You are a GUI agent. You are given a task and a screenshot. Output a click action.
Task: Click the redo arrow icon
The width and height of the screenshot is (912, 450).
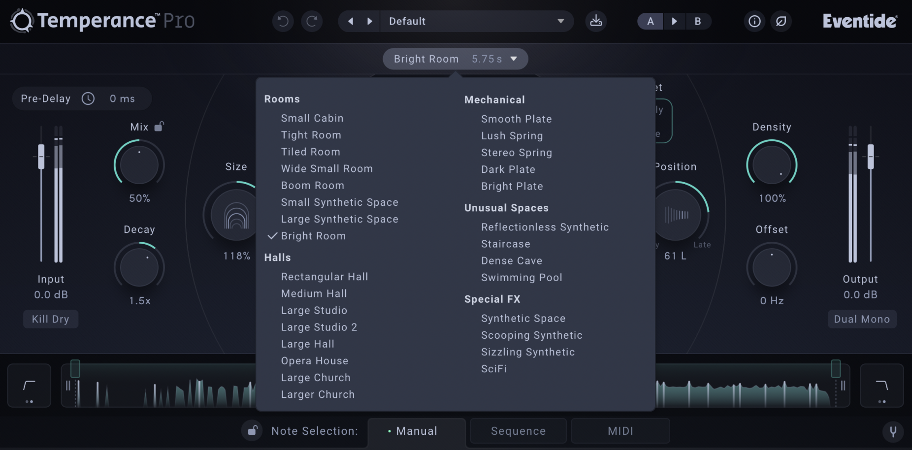click(x=312, y=21)
